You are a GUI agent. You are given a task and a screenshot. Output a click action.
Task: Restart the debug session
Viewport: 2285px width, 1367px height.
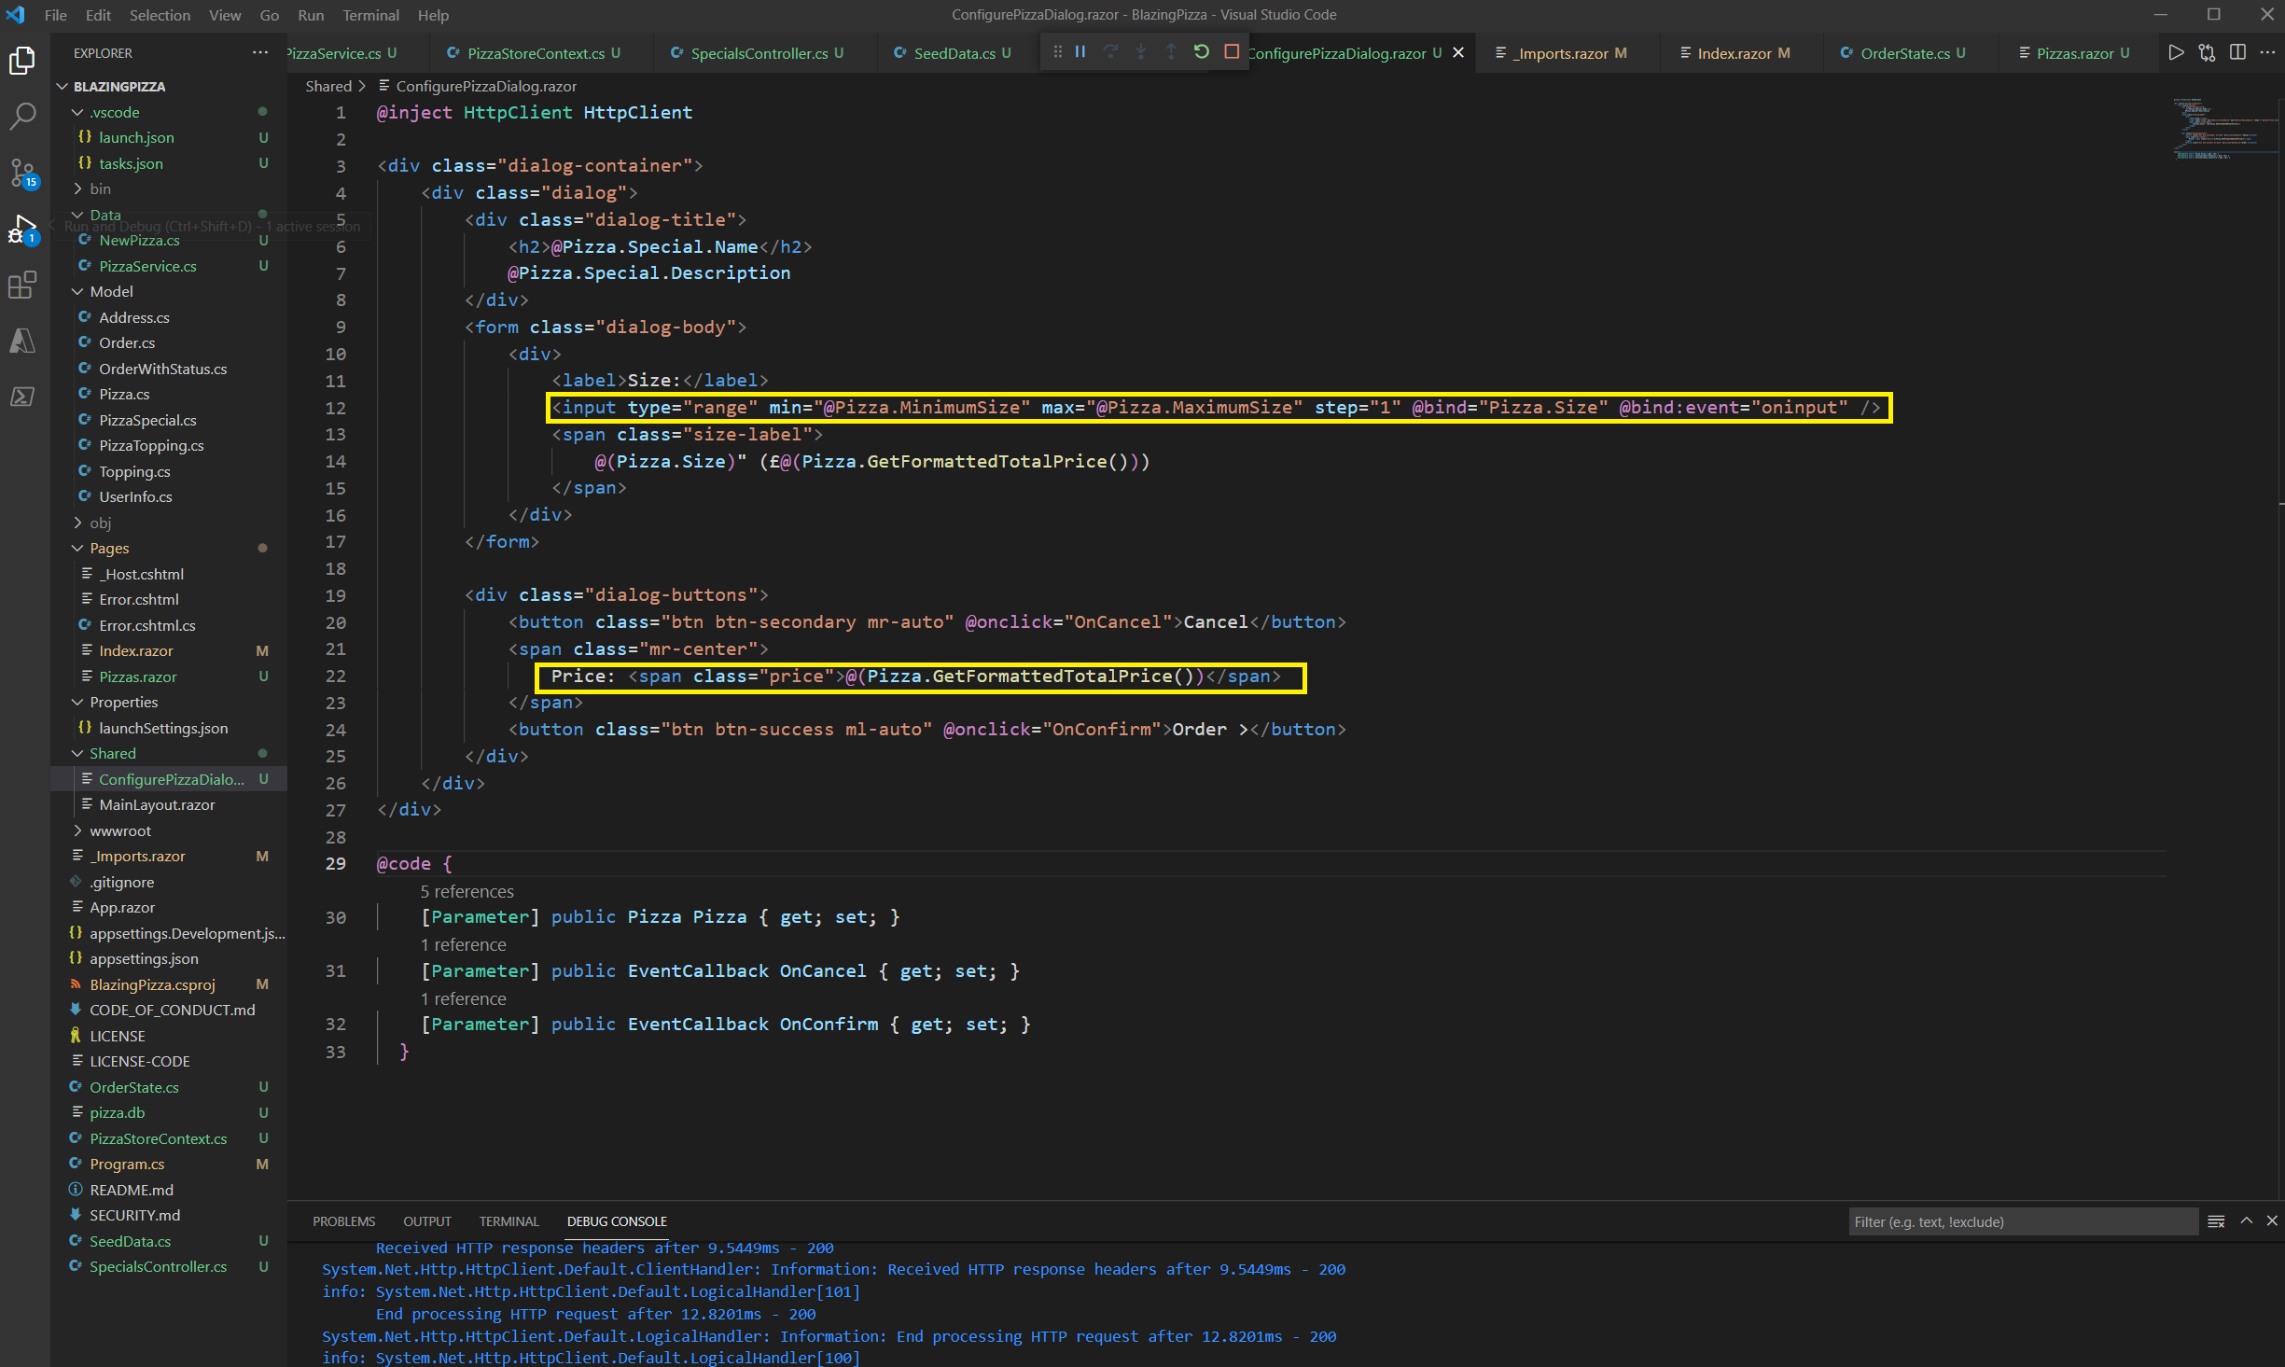[1201, 52]
